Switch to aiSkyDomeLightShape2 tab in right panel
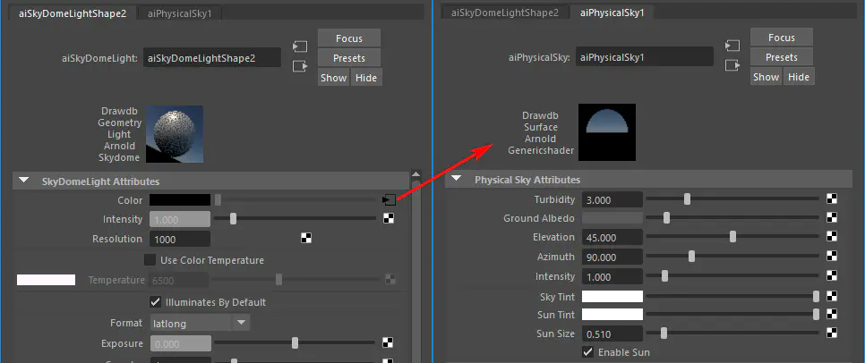Screen dimensions: 865x363 pyautogui.click(x=504, y=13)
